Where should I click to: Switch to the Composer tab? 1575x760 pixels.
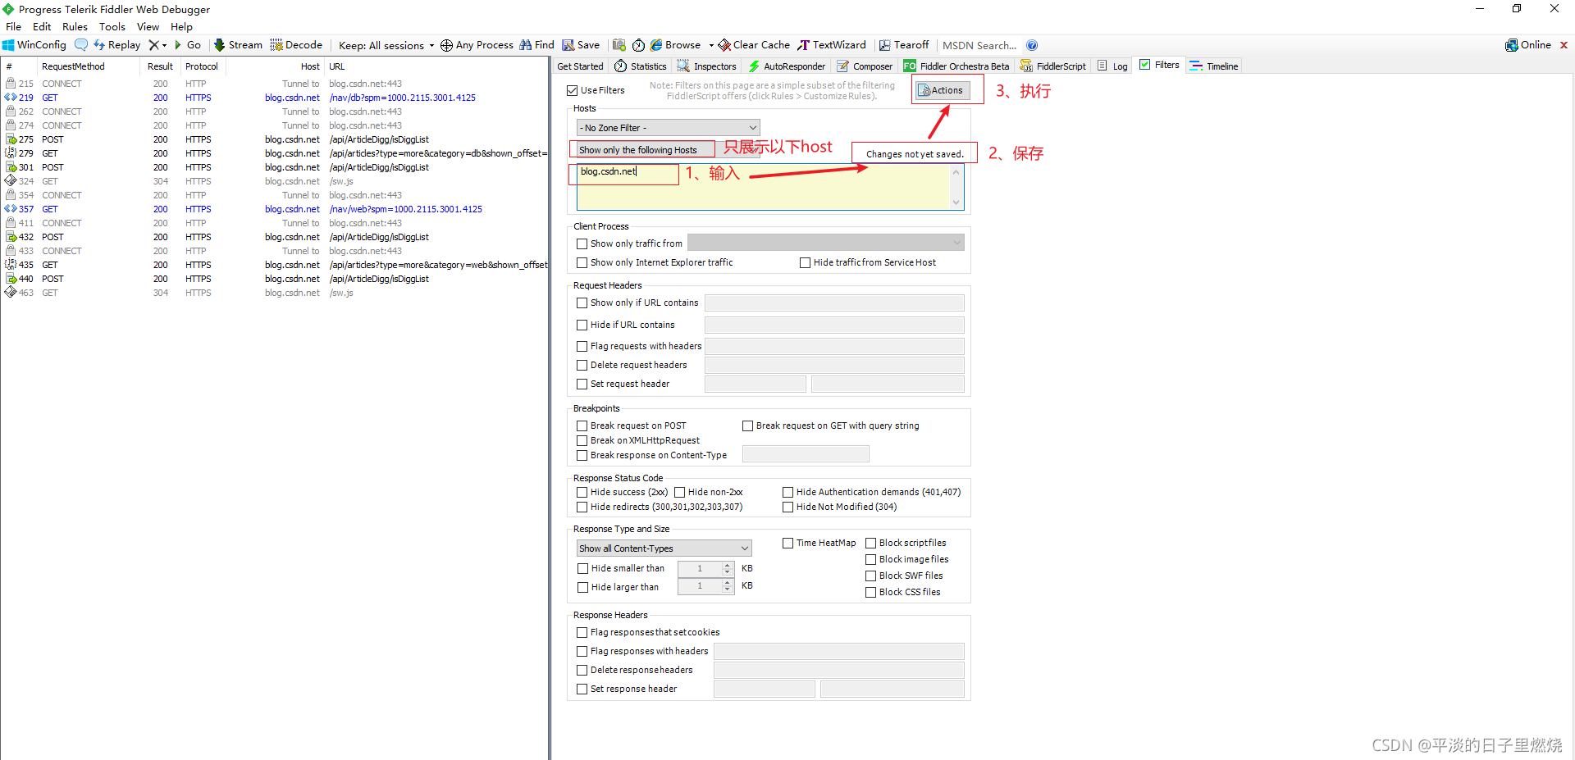click(x=865, y=66)
